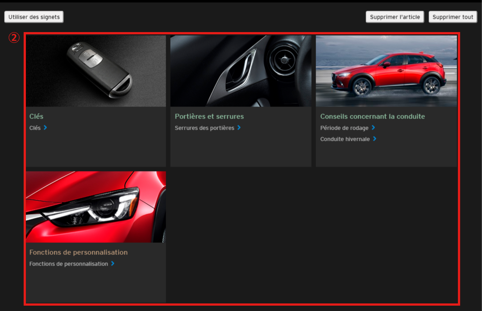Click the arrow icon after 'Période de rodage'

(x=374, y=128)
